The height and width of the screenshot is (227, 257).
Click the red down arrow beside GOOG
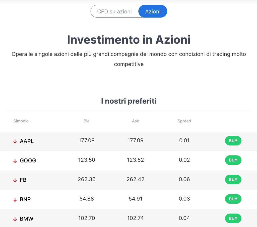tap(15, 161)
